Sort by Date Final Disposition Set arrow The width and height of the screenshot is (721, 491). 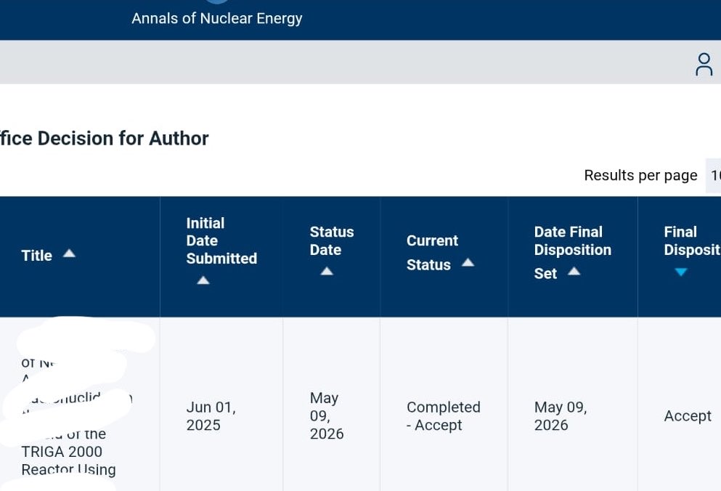(x=574, y=271)
